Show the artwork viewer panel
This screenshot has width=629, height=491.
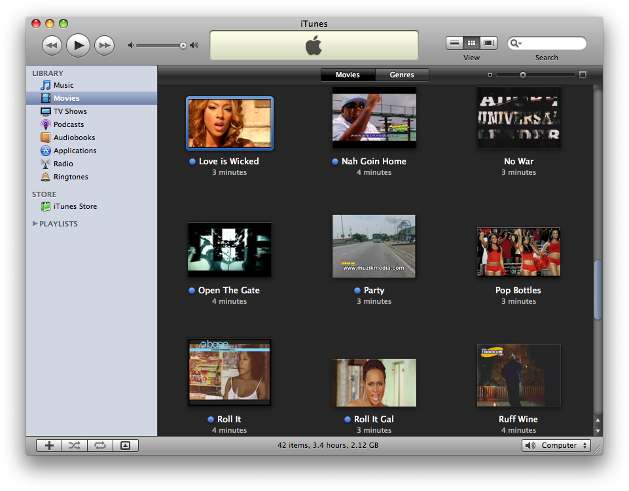click(x=126, y=445)
